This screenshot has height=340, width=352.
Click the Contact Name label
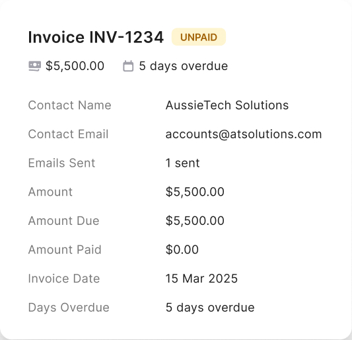69,105
